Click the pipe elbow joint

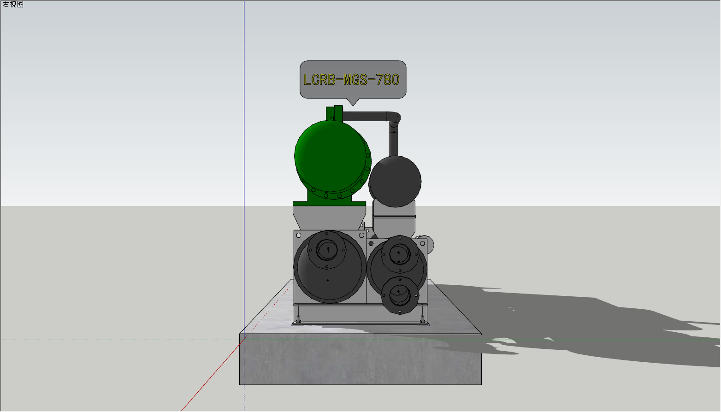[395, 119]
